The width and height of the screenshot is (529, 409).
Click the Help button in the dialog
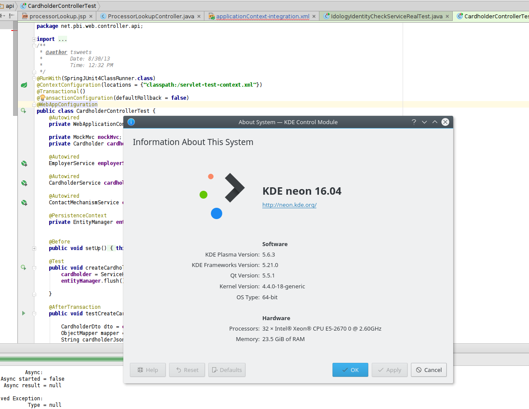click(148, 370)
